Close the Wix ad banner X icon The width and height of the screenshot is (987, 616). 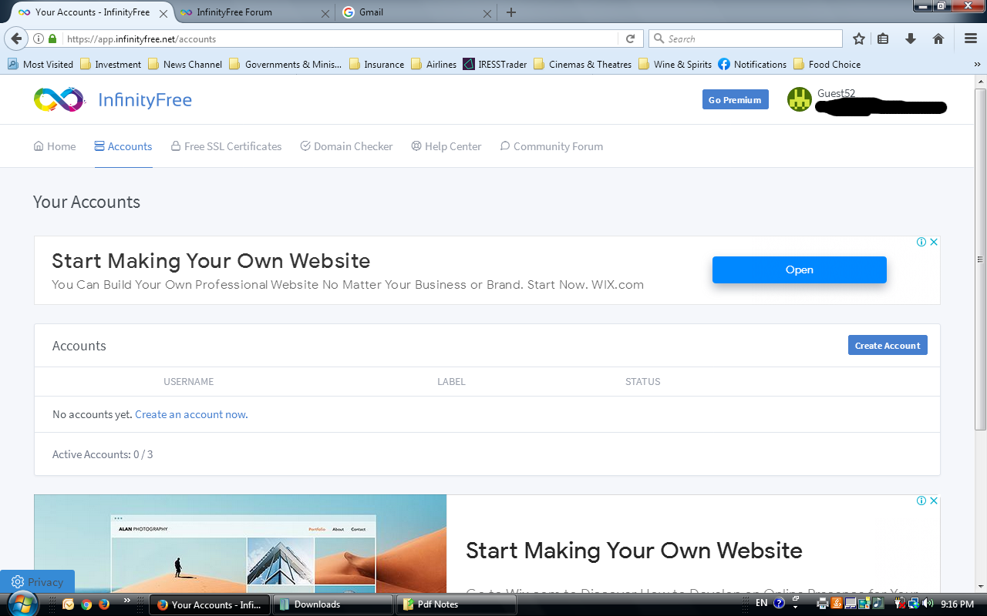pos(934,242)
